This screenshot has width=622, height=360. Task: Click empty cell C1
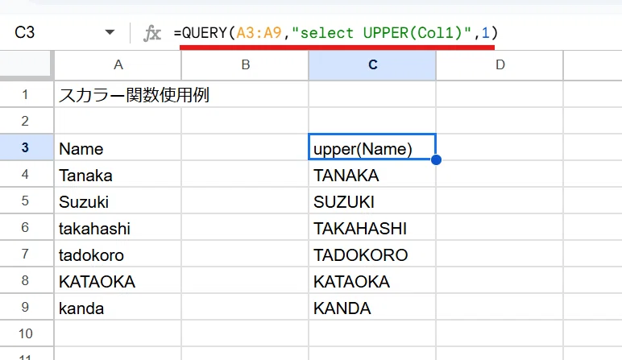tap(372, 94)
